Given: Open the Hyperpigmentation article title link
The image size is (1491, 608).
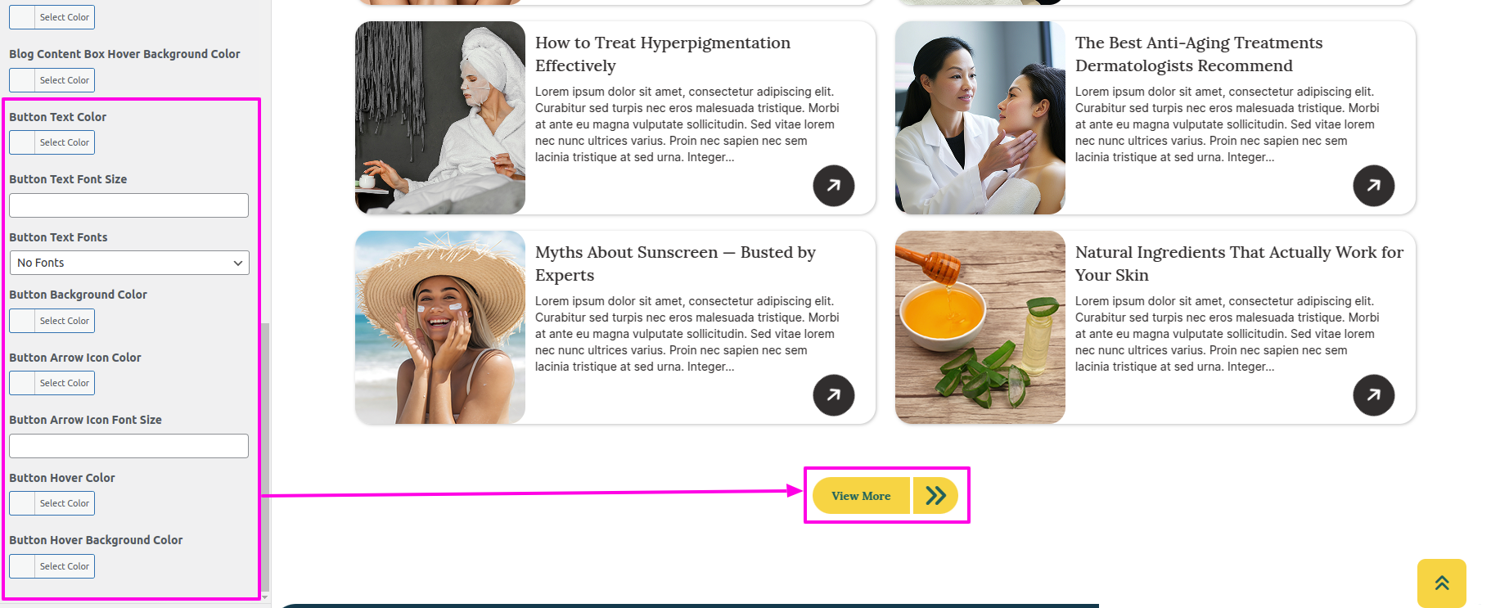Looking at the screenshot, I should click(x=663, y=54).
